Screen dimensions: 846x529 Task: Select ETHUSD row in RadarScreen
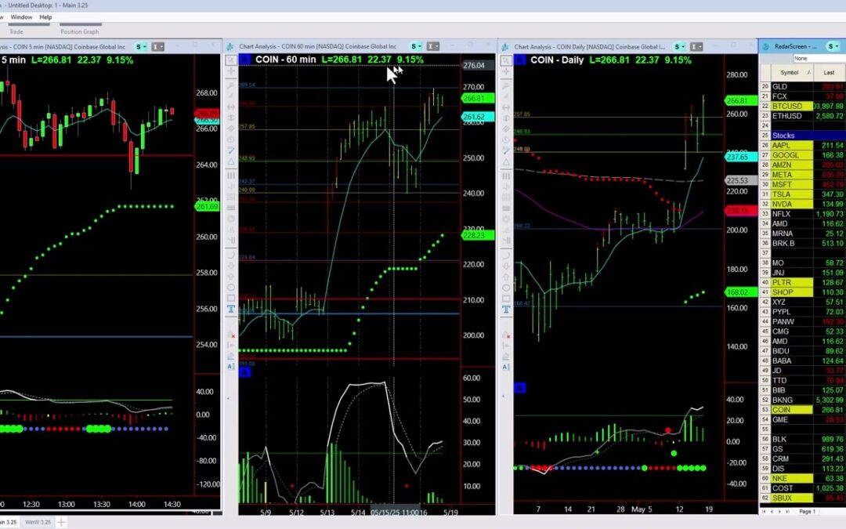point(802,116)
